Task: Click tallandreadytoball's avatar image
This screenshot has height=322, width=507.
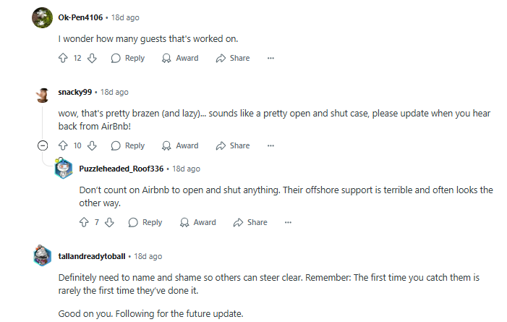Action: pyautogui.click(x=42, y=256)
